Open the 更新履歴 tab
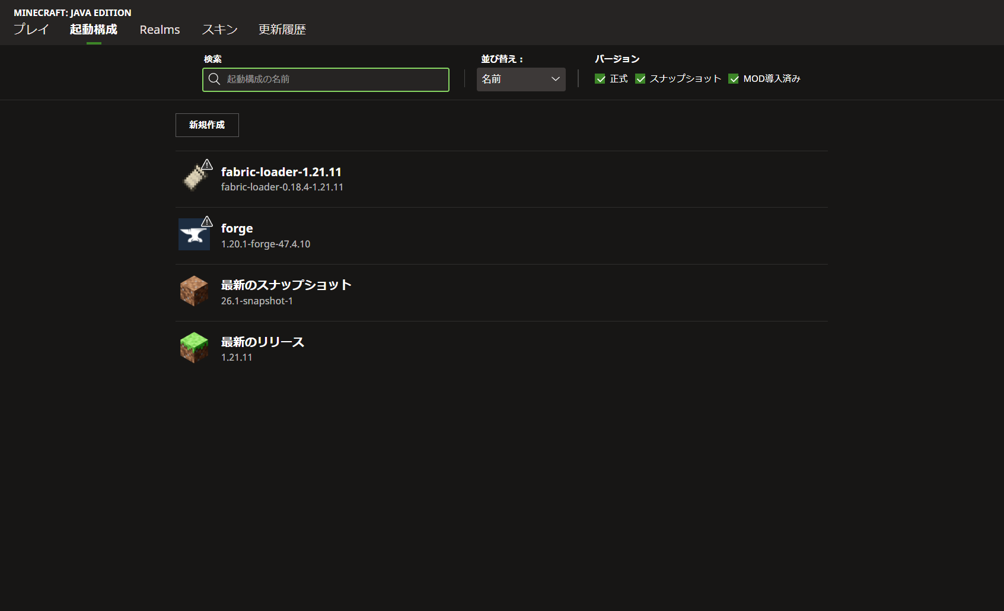1004x611 pixels. point(282,30)
